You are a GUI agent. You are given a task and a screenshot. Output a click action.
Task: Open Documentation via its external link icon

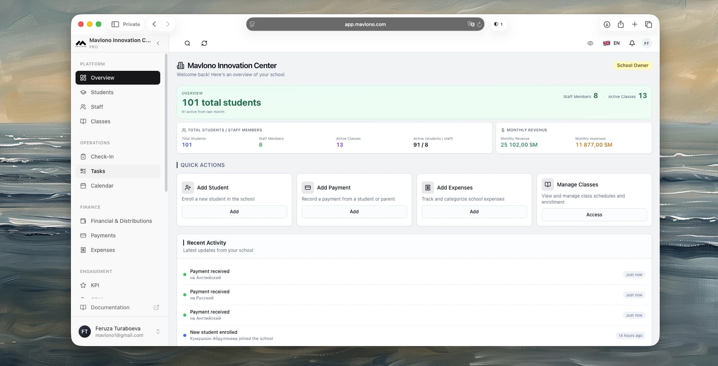pyautogui.click(x=156, y=307)
